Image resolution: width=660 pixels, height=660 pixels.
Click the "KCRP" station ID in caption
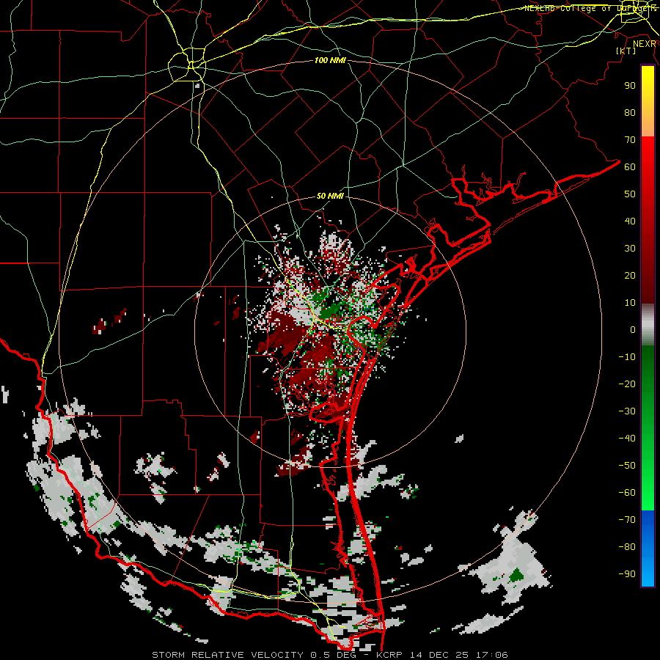pyautogui.click(x=389, y=655)
